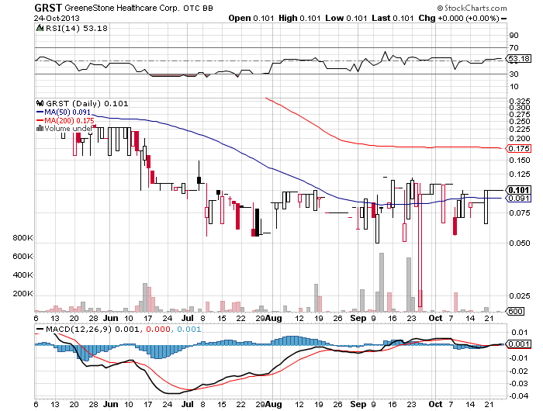Click the Sep label on the price chart date axis
Viewport: 543px width, 411px height.
click(x=358, y=318)
